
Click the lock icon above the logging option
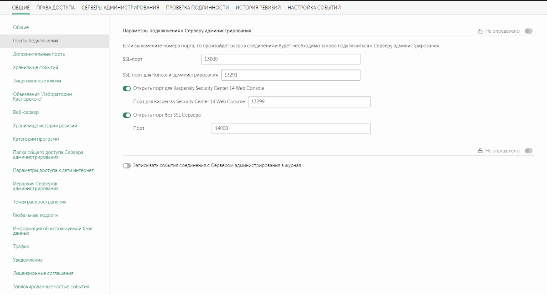pos(480,151)
